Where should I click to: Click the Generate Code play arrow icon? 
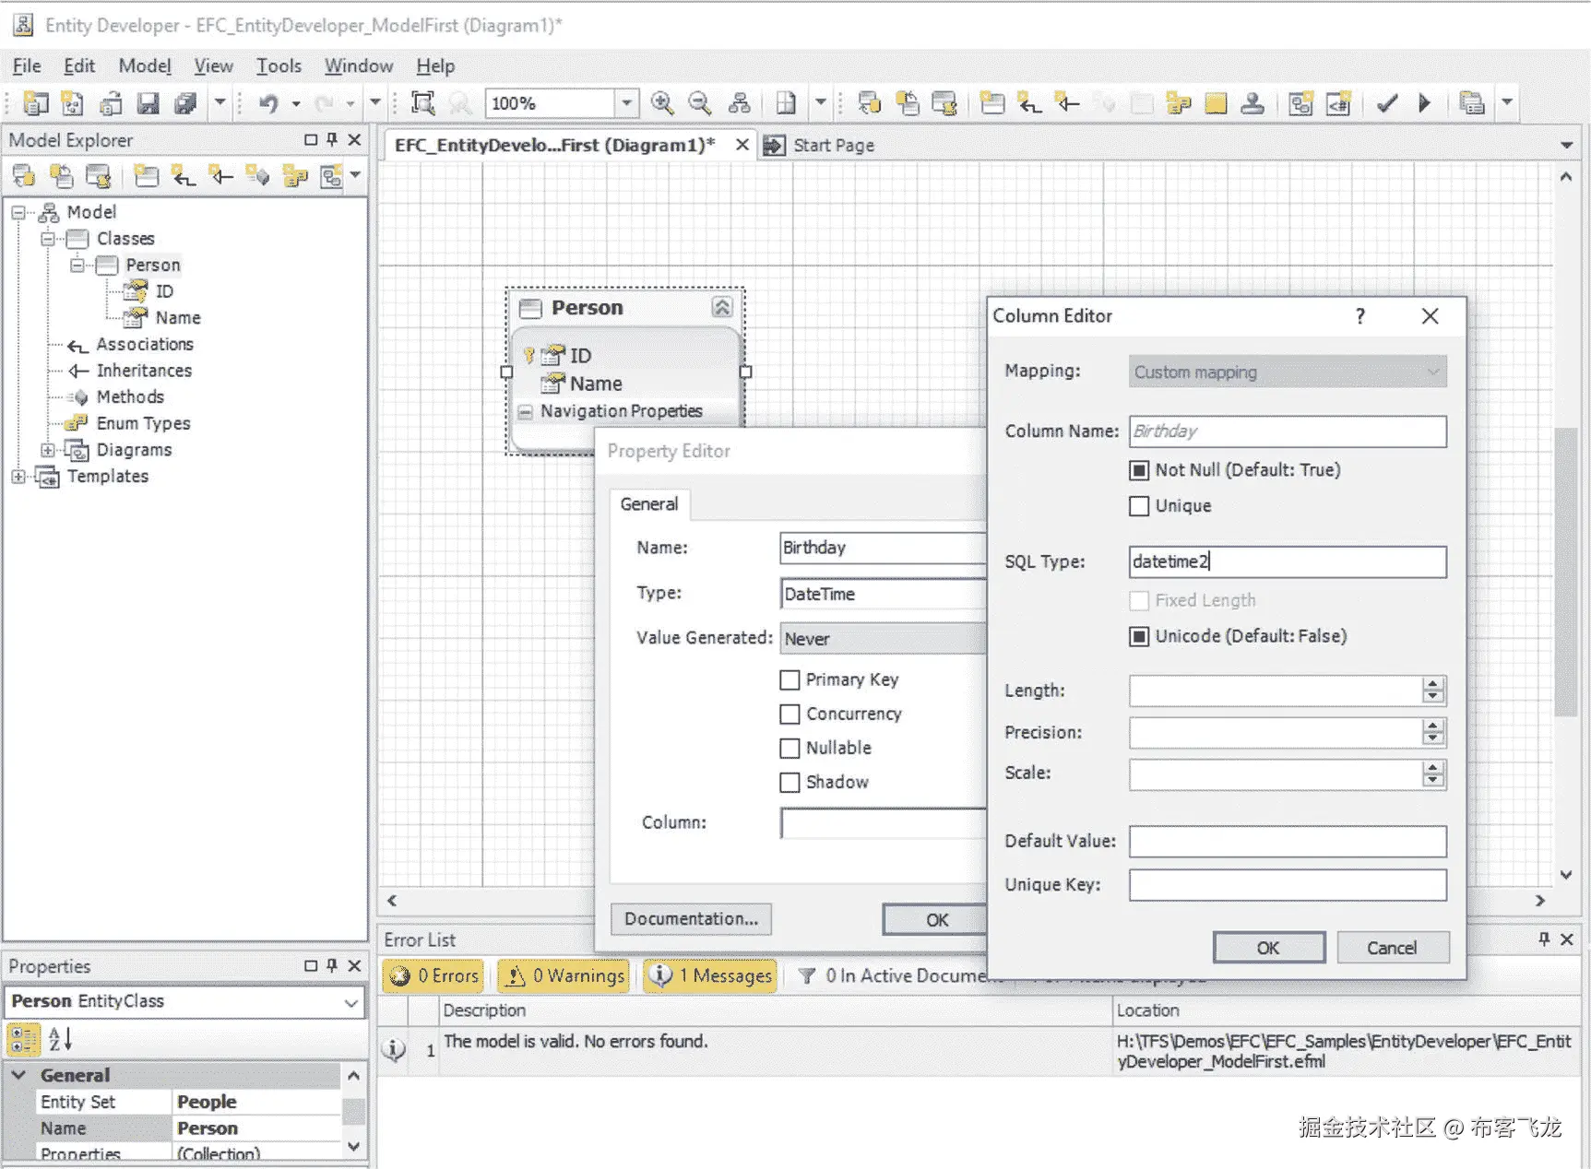pos(1424,103)
